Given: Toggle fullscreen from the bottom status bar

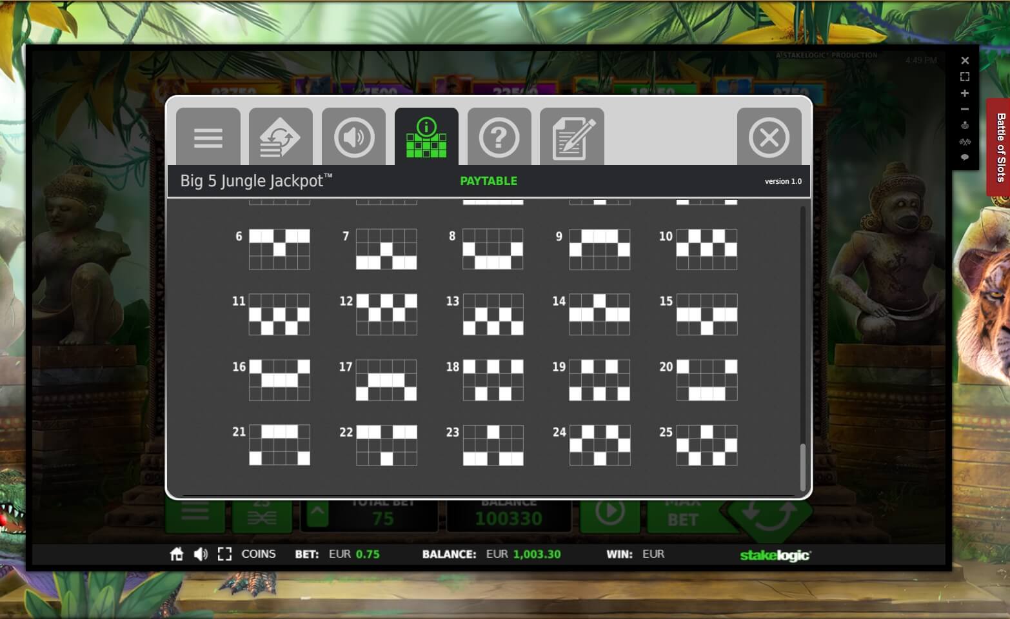Looking at the screenshot, I should click(224, 553).
